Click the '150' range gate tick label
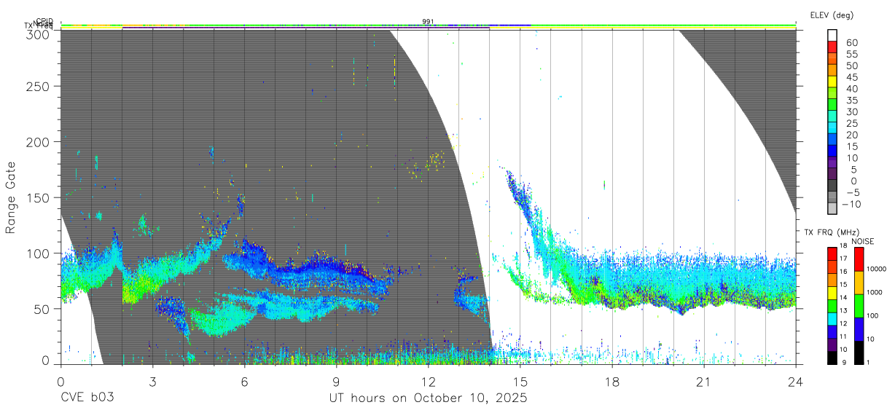 38,197
